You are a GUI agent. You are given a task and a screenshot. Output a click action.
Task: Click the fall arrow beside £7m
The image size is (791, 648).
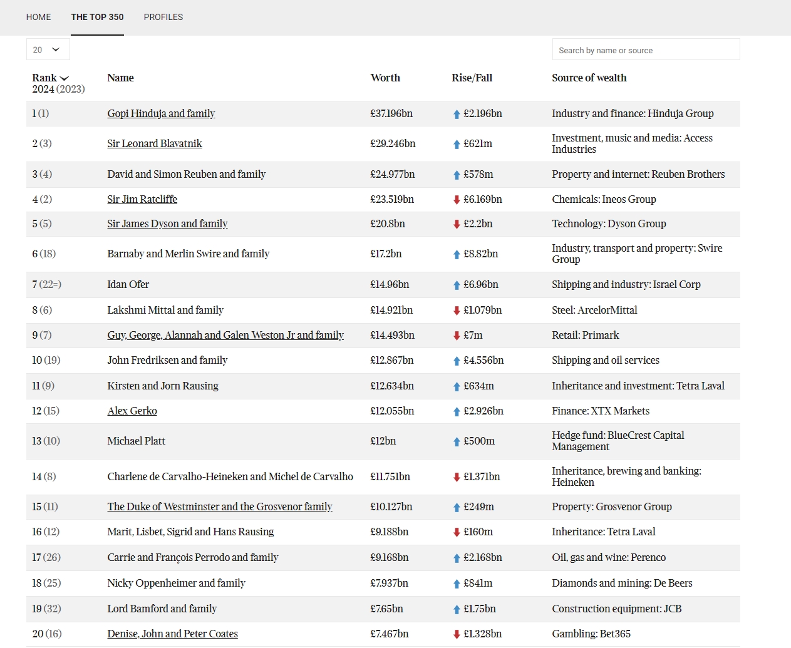[x=457, y=336]
